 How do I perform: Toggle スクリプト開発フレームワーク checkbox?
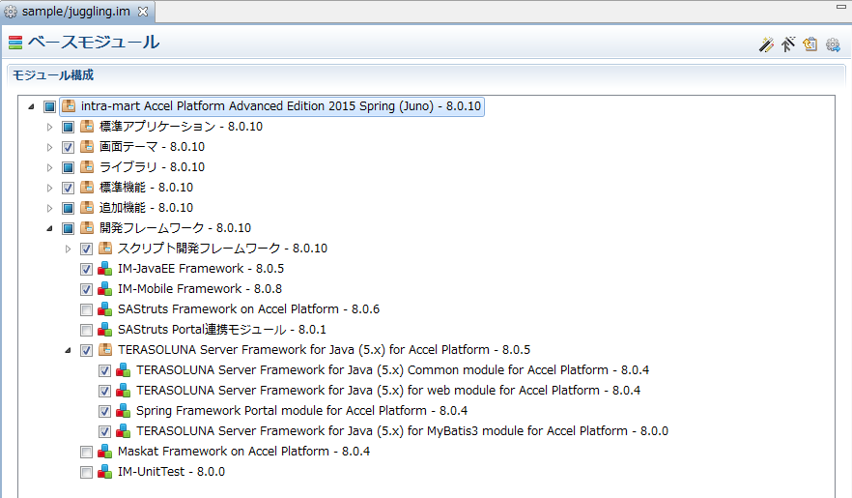point(86,249)
